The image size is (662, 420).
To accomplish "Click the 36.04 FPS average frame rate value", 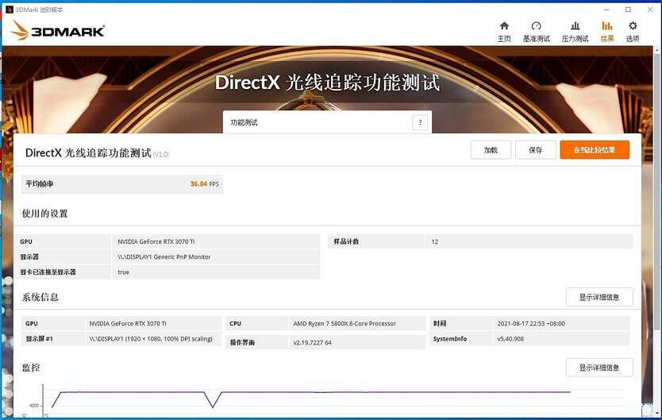I will [204, 184].
